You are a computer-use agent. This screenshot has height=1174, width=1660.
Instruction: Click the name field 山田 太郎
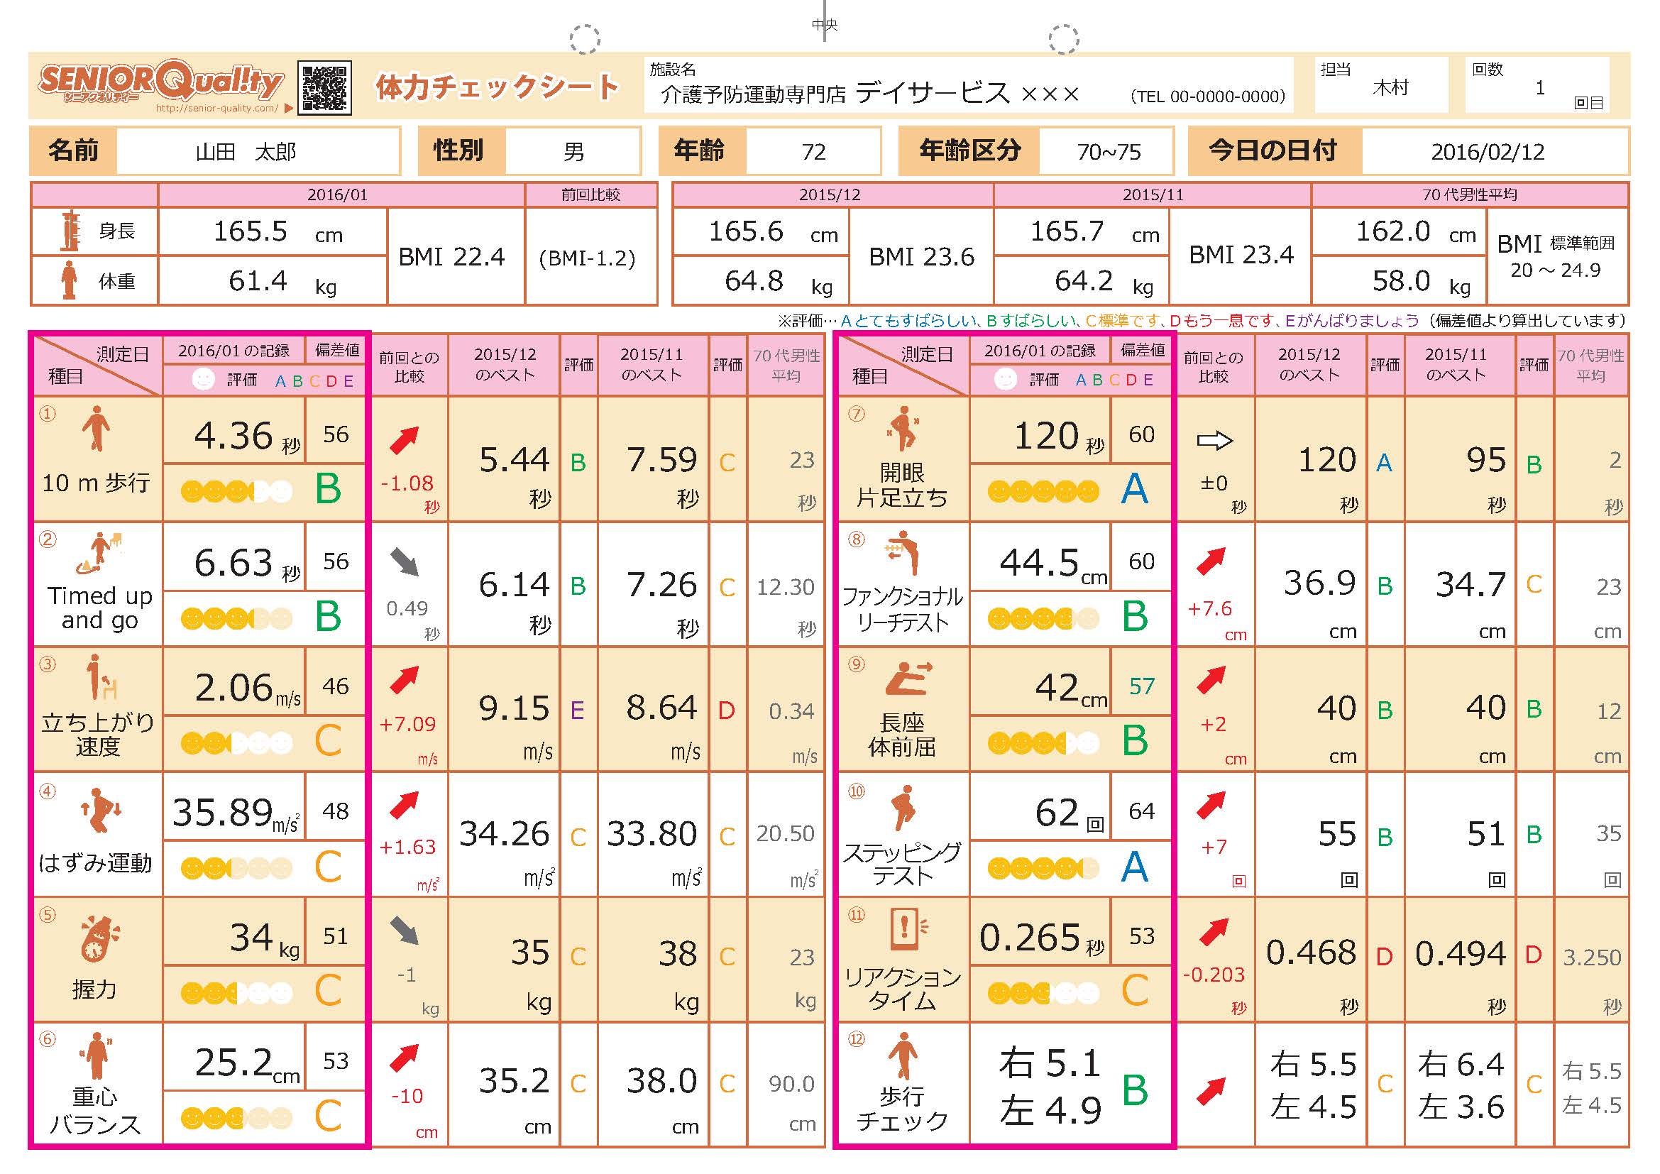(x=258, y=151)
